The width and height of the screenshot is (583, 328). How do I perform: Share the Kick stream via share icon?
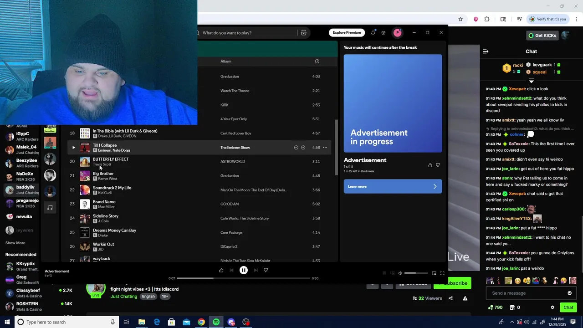pos(450,298)
